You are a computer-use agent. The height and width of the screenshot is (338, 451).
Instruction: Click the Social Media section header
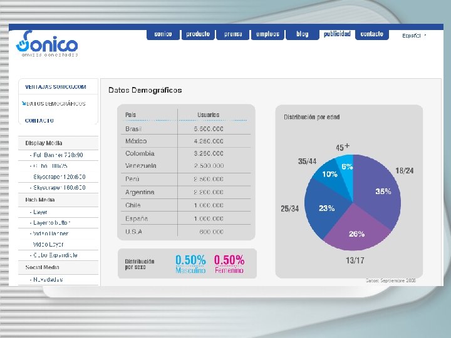(58, 267)
